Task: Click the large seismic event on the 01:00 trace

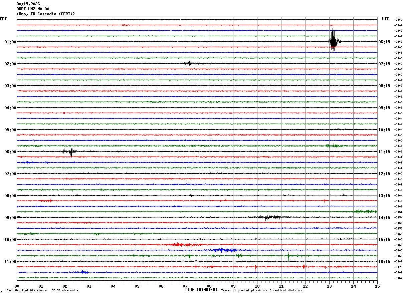Action: coord(334,41)
